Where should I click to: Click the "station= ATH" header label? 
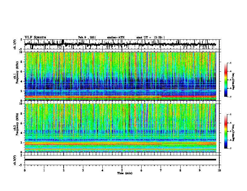(x=116, y=37)
